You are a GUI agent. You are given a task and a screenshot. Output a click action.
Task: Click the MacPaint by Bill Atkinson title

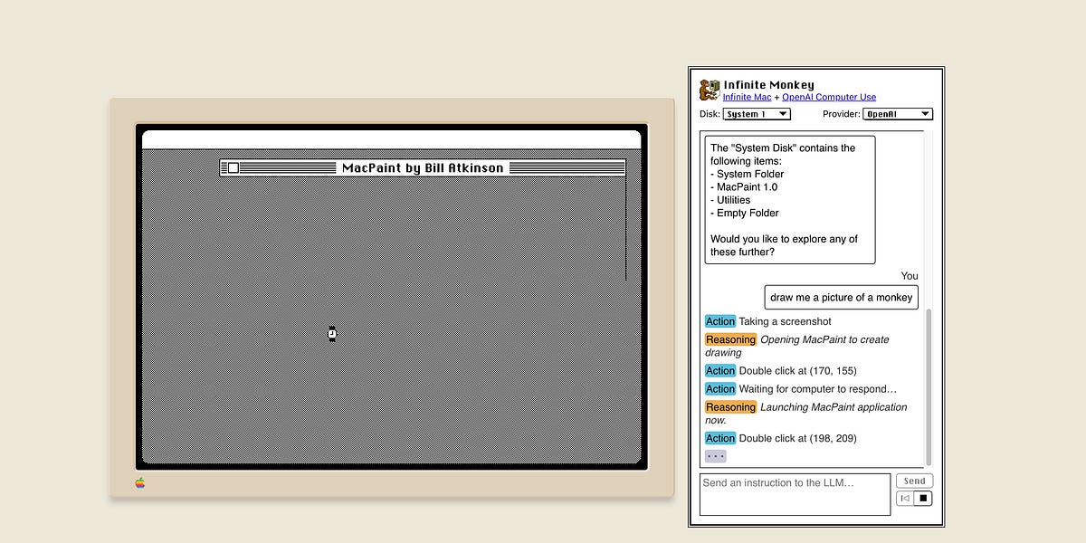coord(423,168)
